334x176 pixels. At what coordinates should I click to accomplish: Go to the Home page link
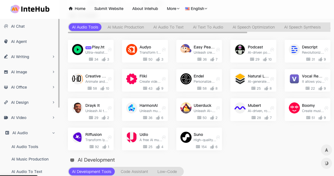click(77, 9)
